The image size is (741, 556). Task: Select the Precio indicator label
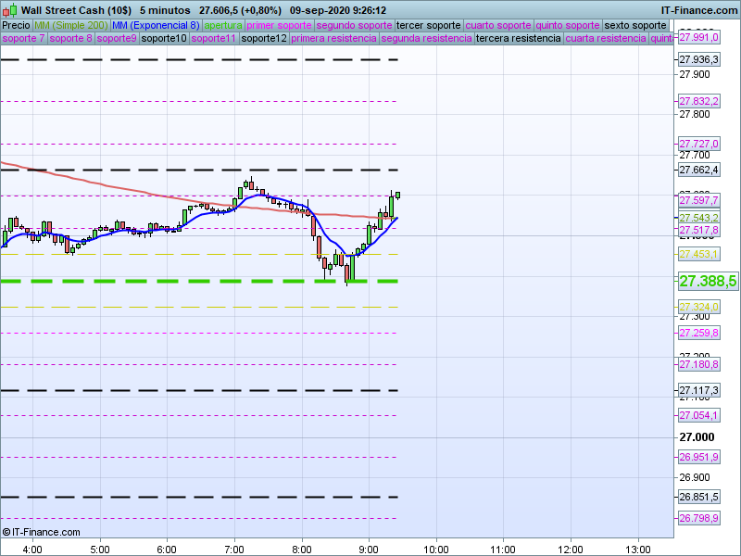(16, 26)
